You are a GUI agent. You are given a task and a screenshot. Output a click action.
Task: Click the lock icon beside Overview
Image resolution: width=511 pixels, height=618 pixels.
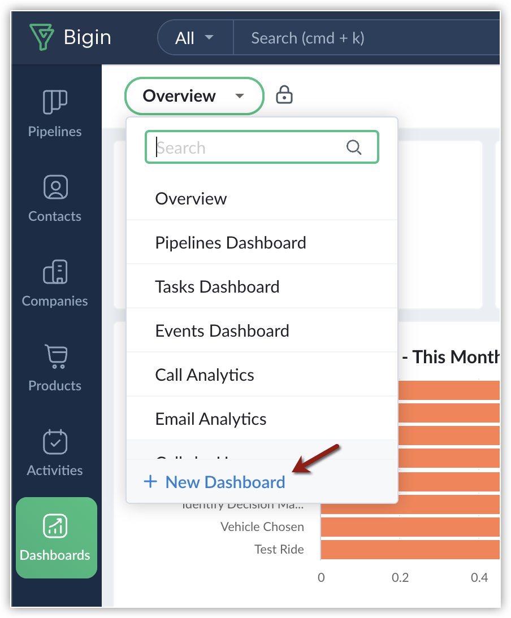click(284, 94)
